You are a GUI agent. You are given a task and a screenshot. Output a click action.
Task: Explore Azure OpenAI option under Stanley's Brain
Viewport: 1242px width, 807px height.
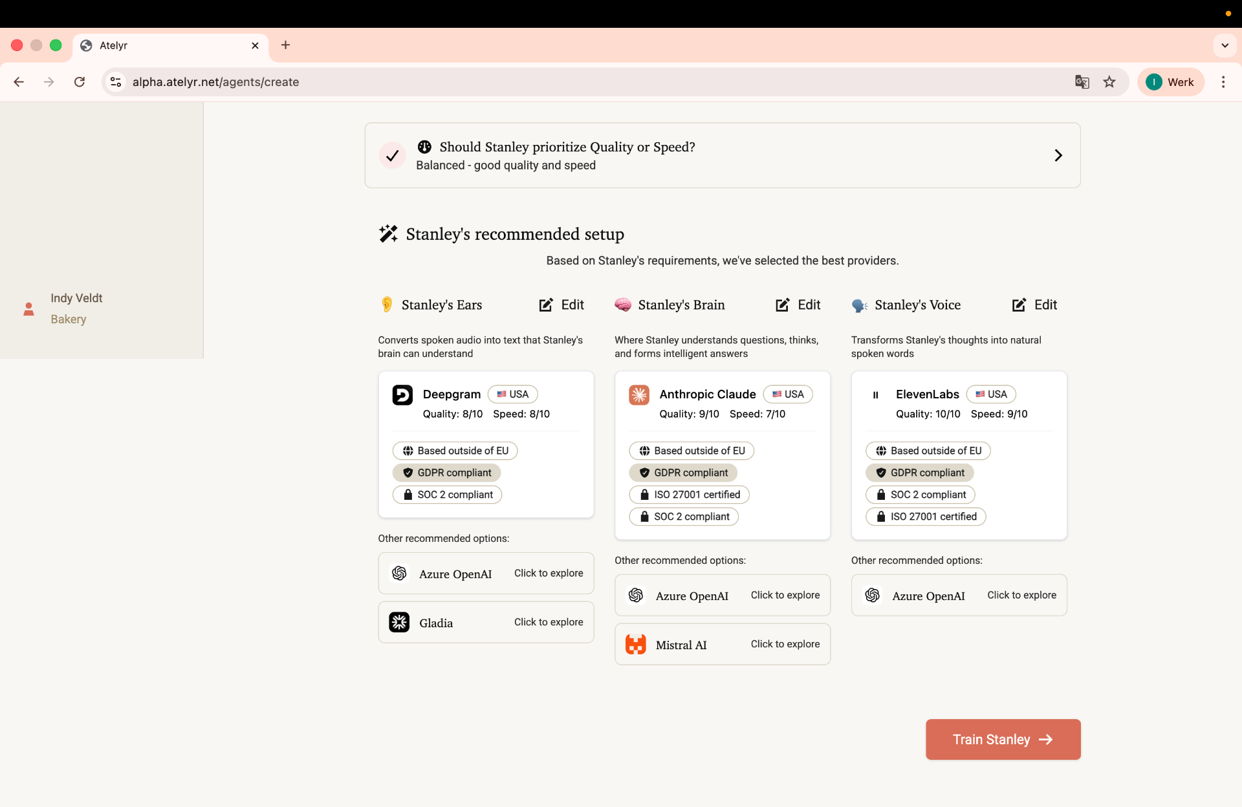tap(723, 596)
